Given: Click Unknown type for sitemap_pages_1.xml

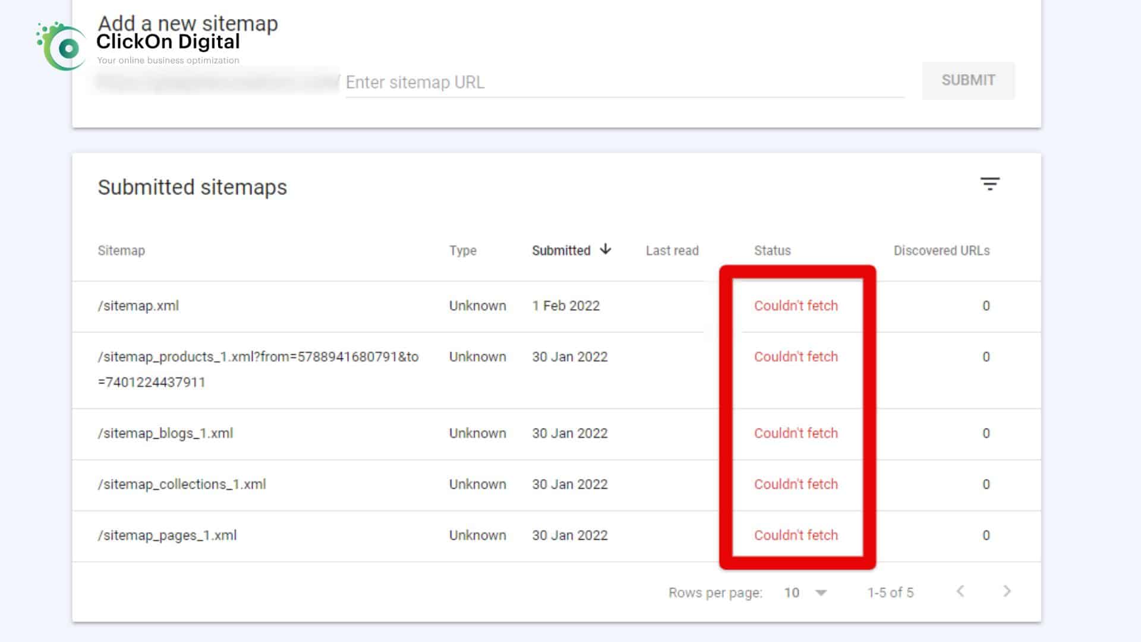Looking at the screenshot, I should [x=478, y=536].
